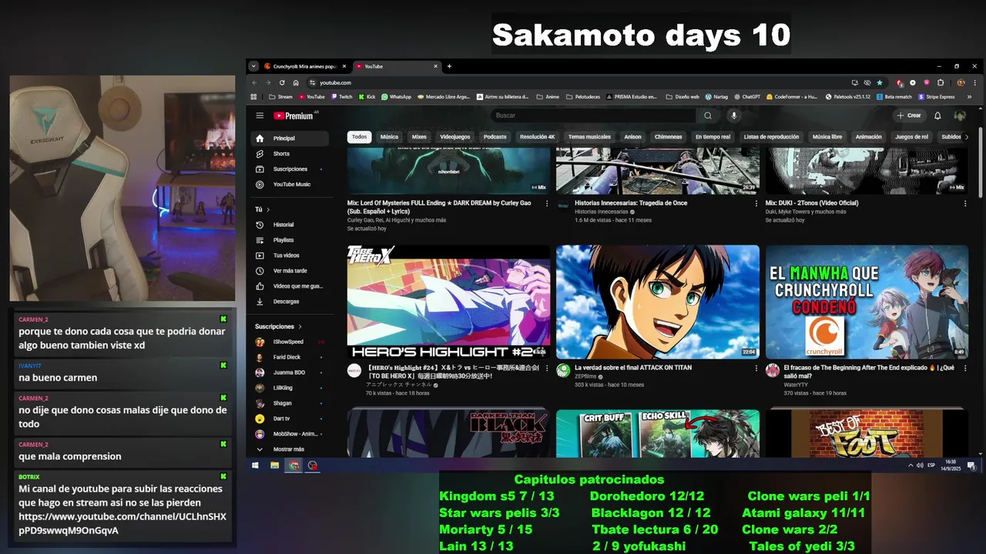Expand the Tú section chevron
The image size is (986, 554).
(x=268, y=209)
